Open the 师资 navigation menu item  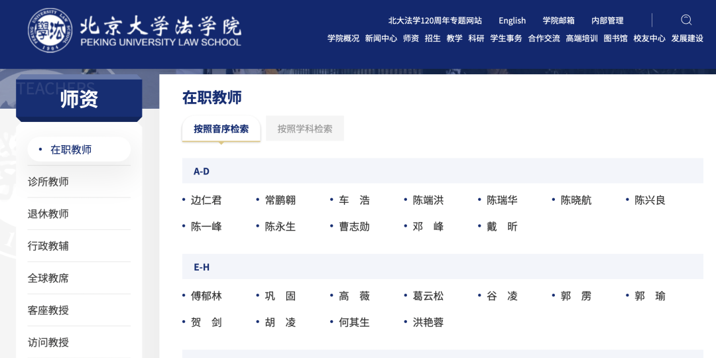411,38
